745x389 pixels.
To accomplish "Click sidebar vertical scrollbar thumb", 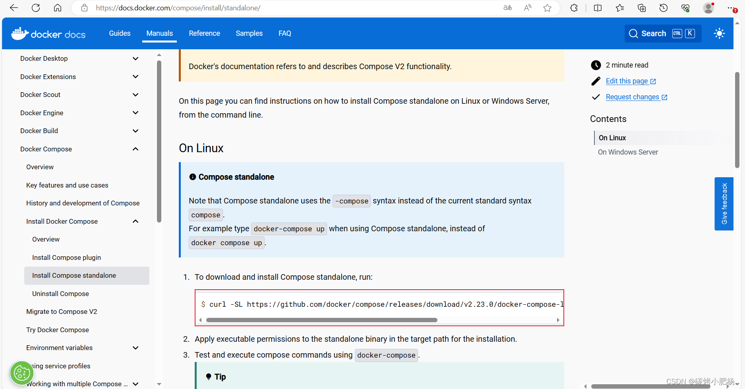I will [x=159, y=141].
